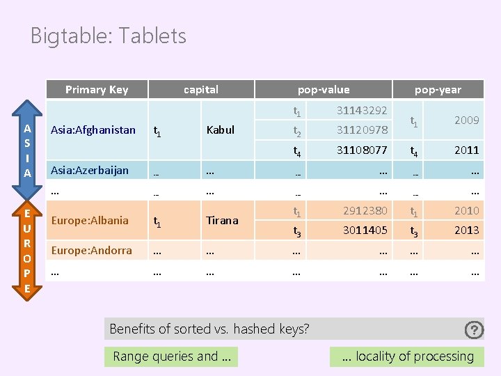Viewport: 501px width, 376px height.
Task: Click the orange EUROPE arrow shape
Action: [26, 250]
